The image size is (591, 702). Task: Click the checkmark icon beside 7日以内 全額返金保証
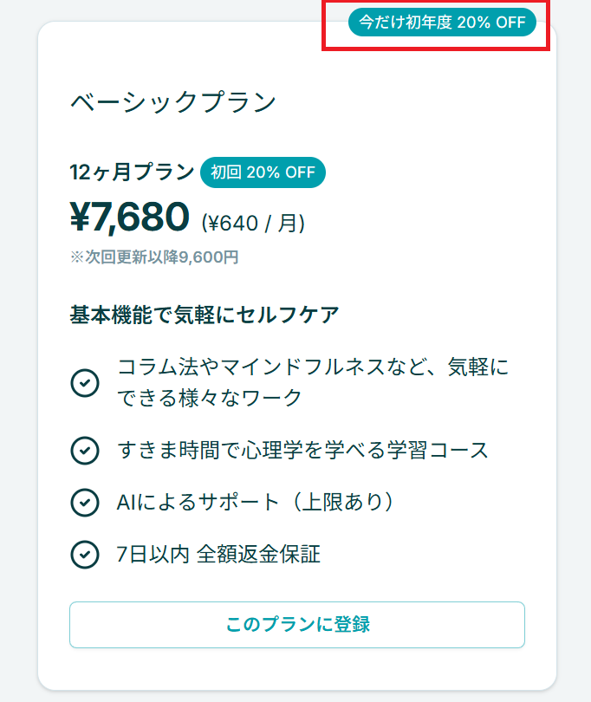85,555
